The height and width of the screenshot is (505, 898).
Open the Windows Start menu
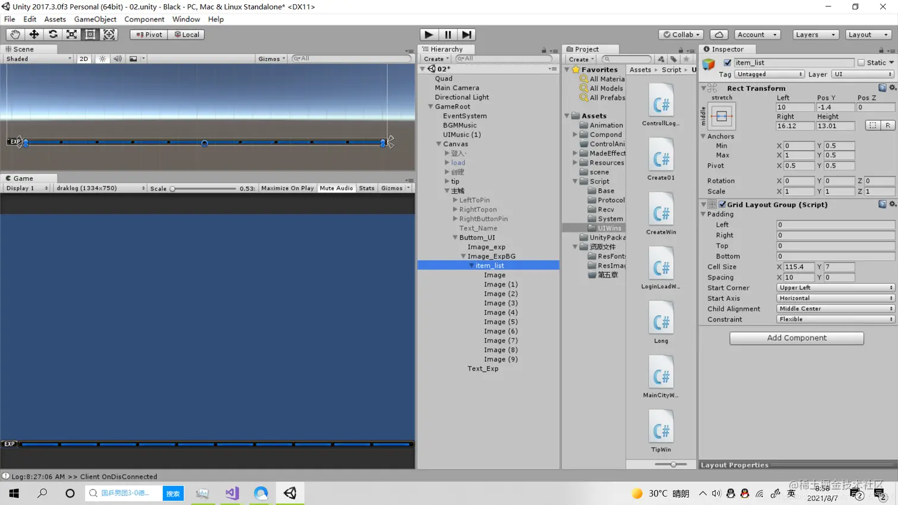click(14, 493)
